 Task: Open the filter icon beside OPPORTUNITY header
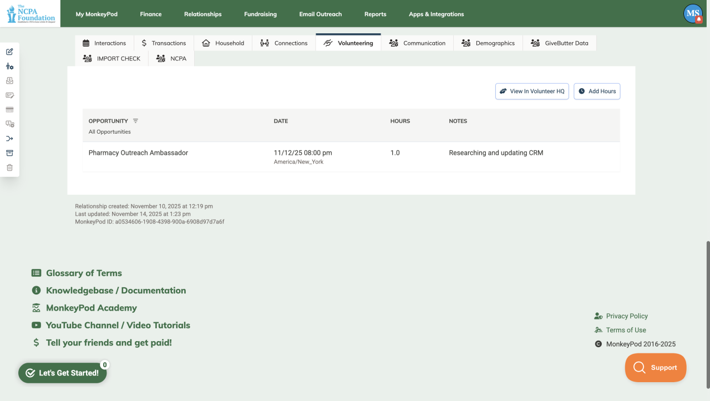tap(135, 121)
